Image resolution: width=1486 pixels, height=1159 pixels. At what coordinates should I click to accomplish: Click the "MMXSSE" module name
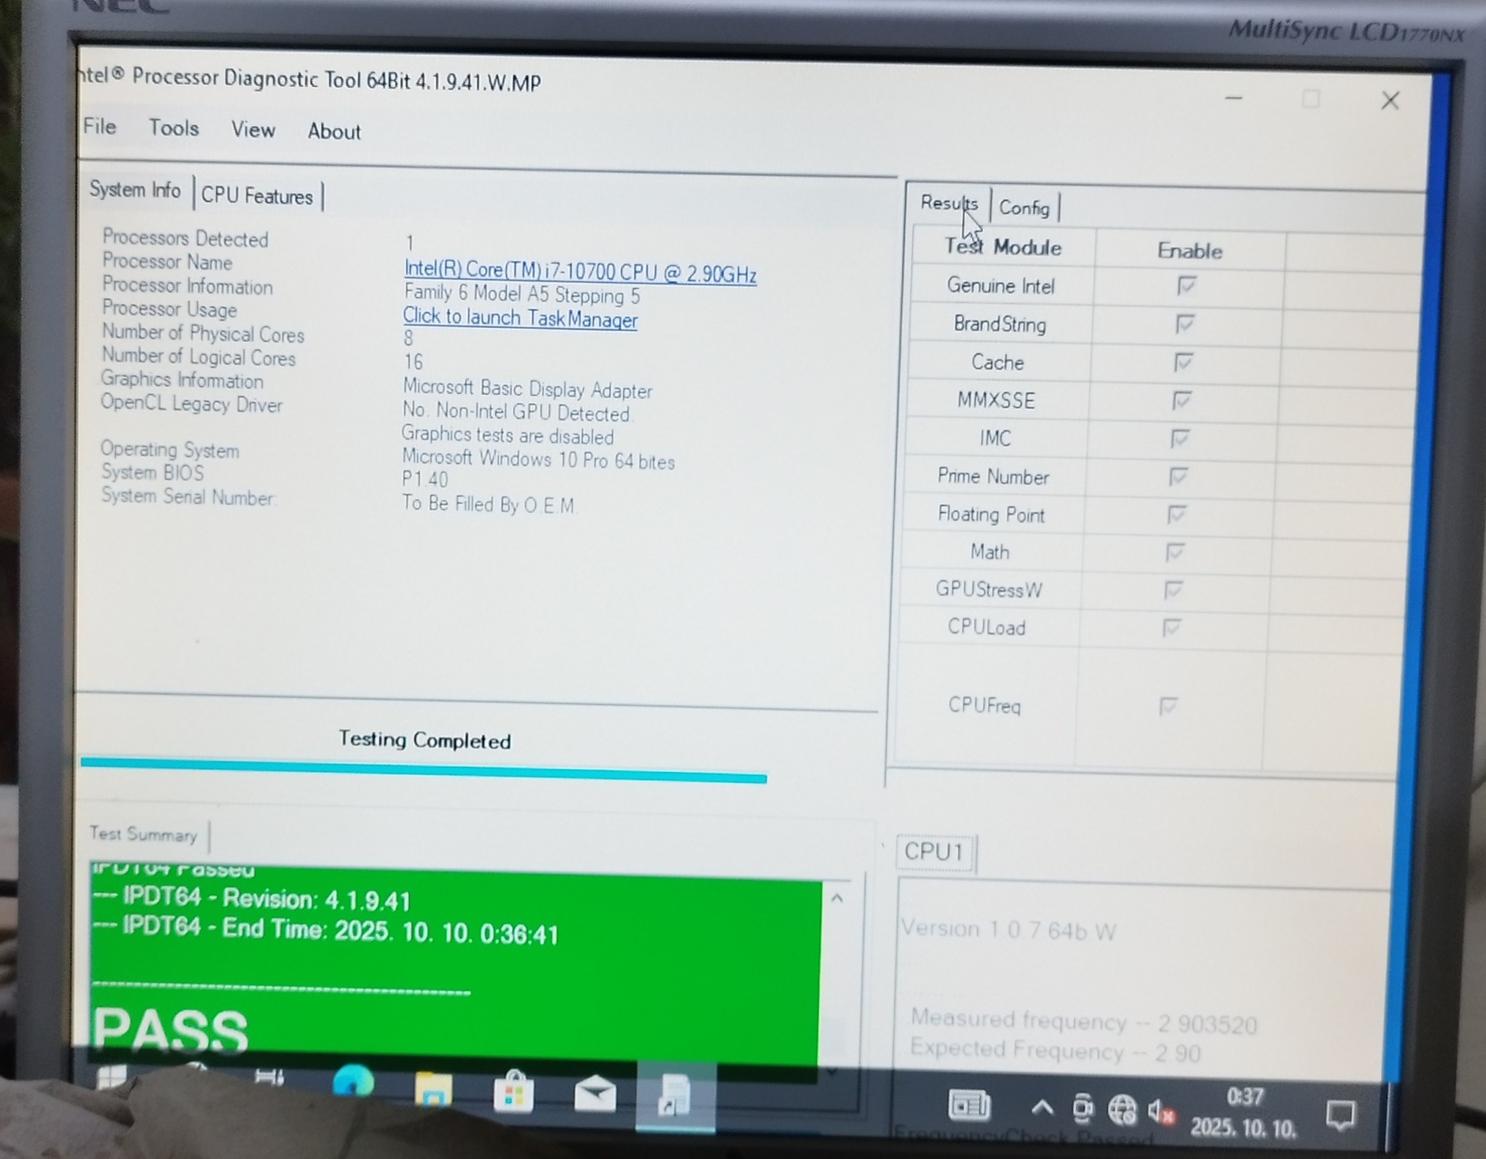click(x=996, y=400)
